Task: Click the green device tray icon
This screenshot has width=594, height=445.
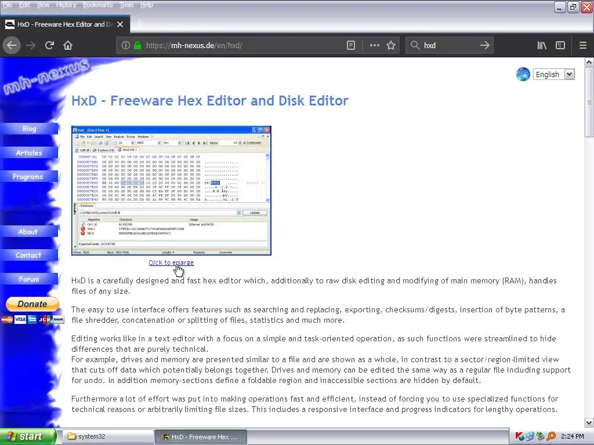Action: coord(540,437)
